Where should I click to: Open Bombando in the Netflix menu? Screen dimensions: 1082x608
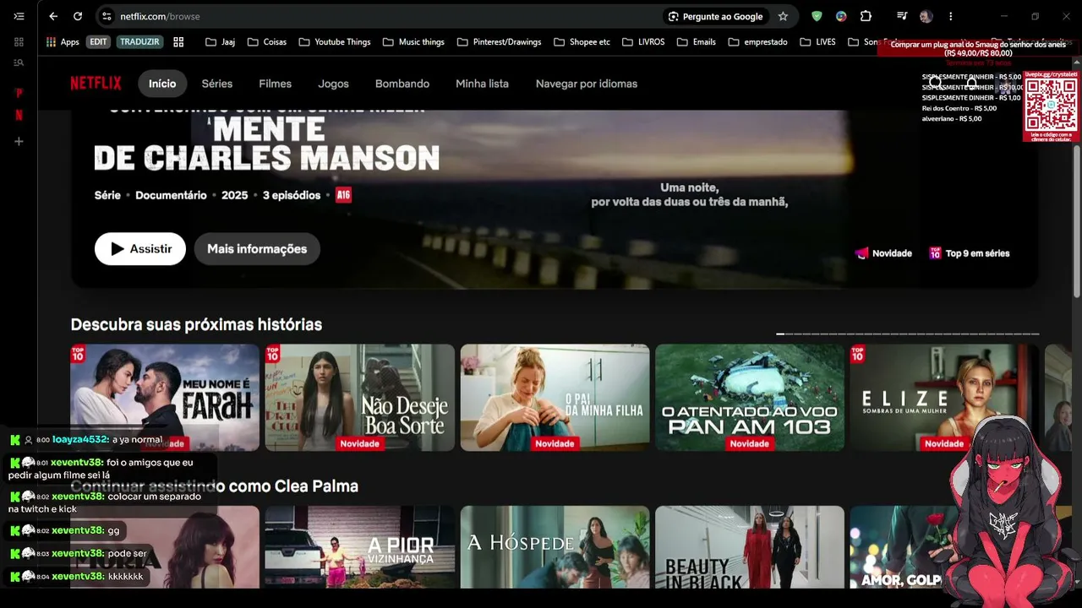[x=402, y=84]
